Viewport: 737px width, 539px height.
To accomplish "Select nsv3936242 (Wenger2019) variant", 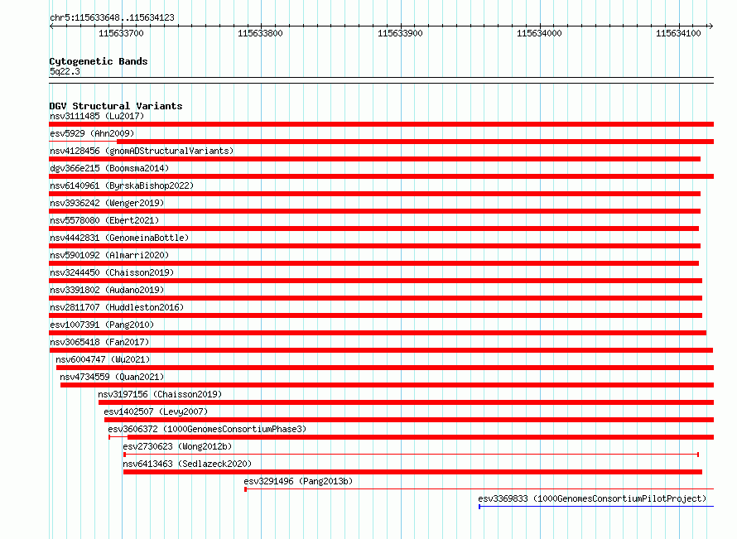I will [x=107, y=203].
